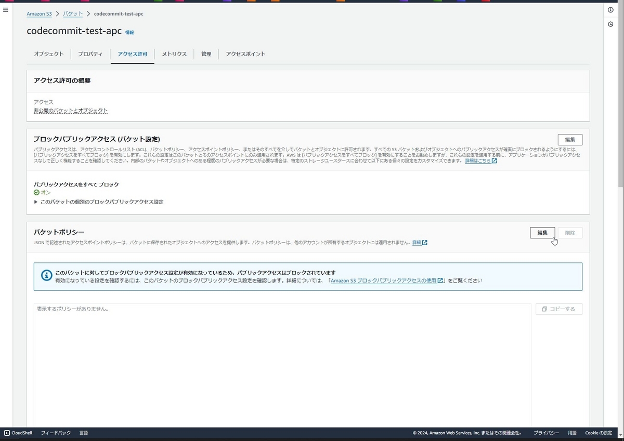Switch to the オブジェクト tab
This screenshot has height=441, width=624.
tap(48, 54)
